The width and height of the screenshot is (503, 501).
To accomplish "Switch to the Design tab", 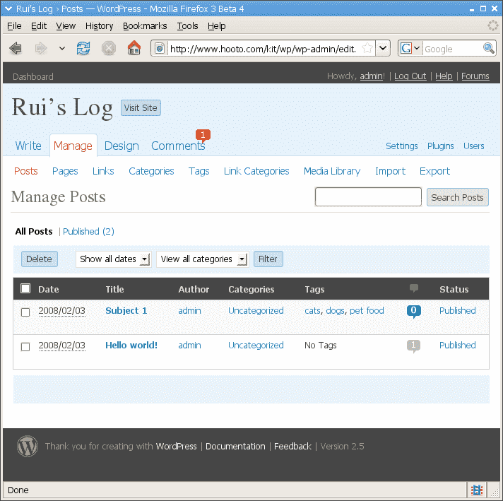I will point(122,146).
